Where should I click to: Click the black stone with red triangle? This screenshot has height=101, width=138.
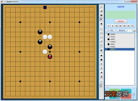[50, 57]
